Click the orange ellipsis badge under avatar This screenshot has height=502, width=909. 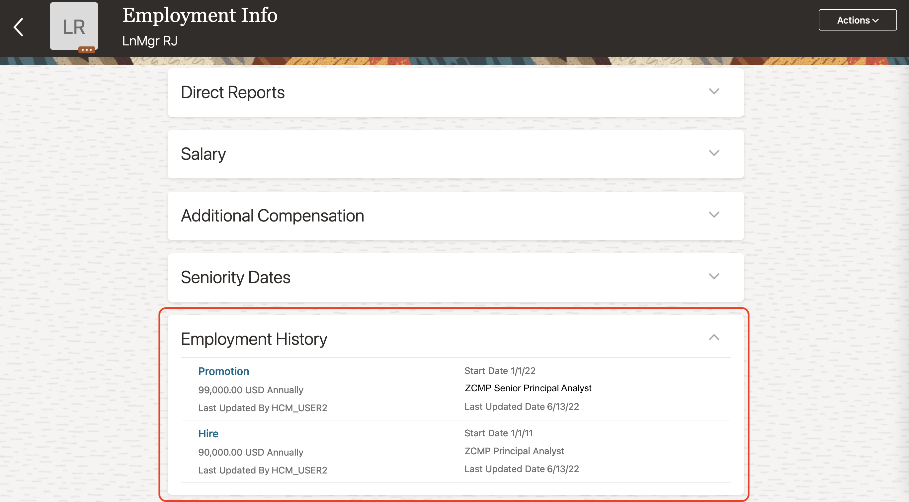86,50
